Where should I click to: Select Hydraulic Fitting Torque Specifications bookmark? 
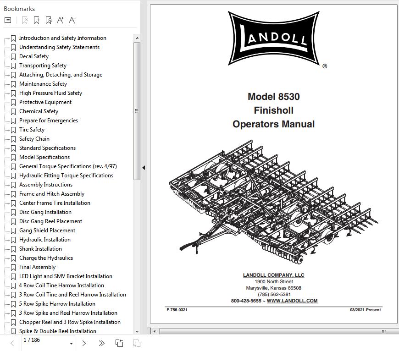[66, 175]
